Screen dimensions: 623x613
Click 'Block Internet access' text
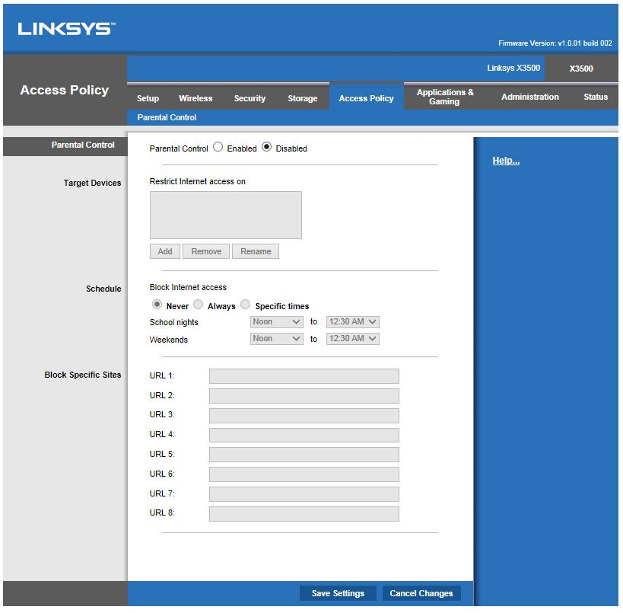pos(188,287)
